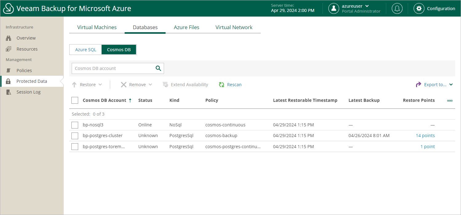Sort by the Policy column header
Screen dimensions: 461x215
(212, 100)
